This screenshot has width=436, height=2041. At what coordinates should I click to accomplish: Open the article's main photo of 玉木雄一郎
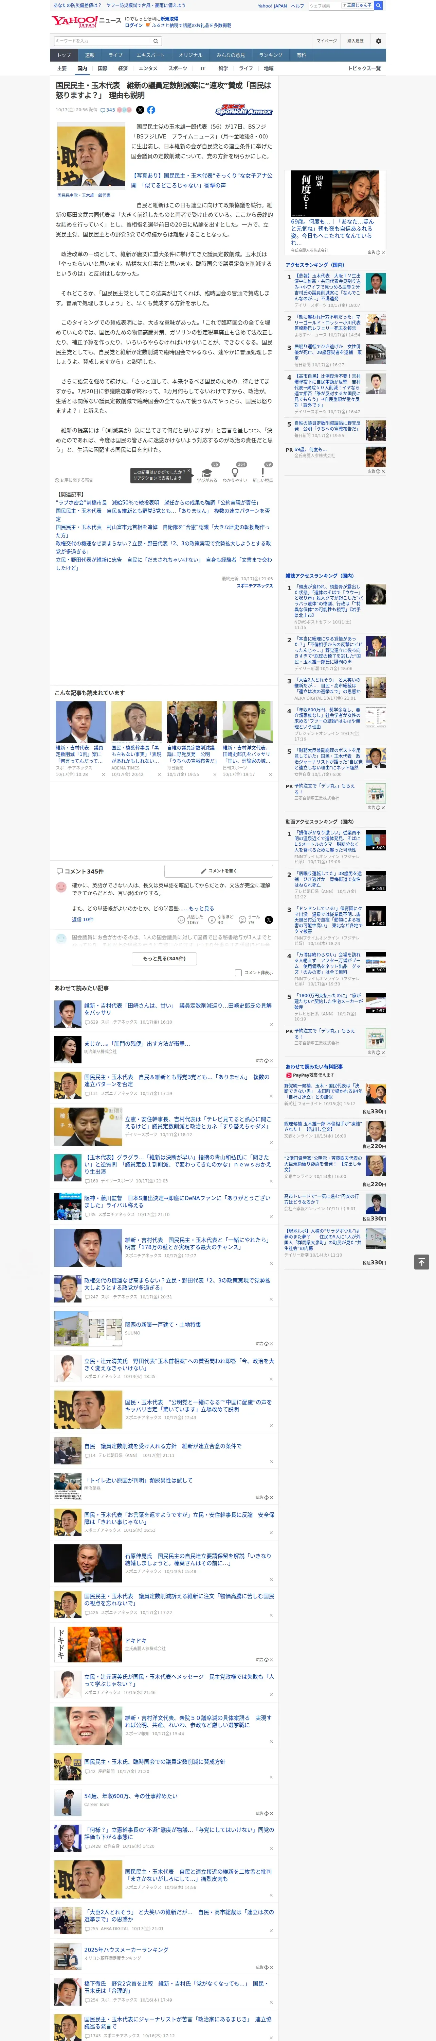[x=91, y=156]
